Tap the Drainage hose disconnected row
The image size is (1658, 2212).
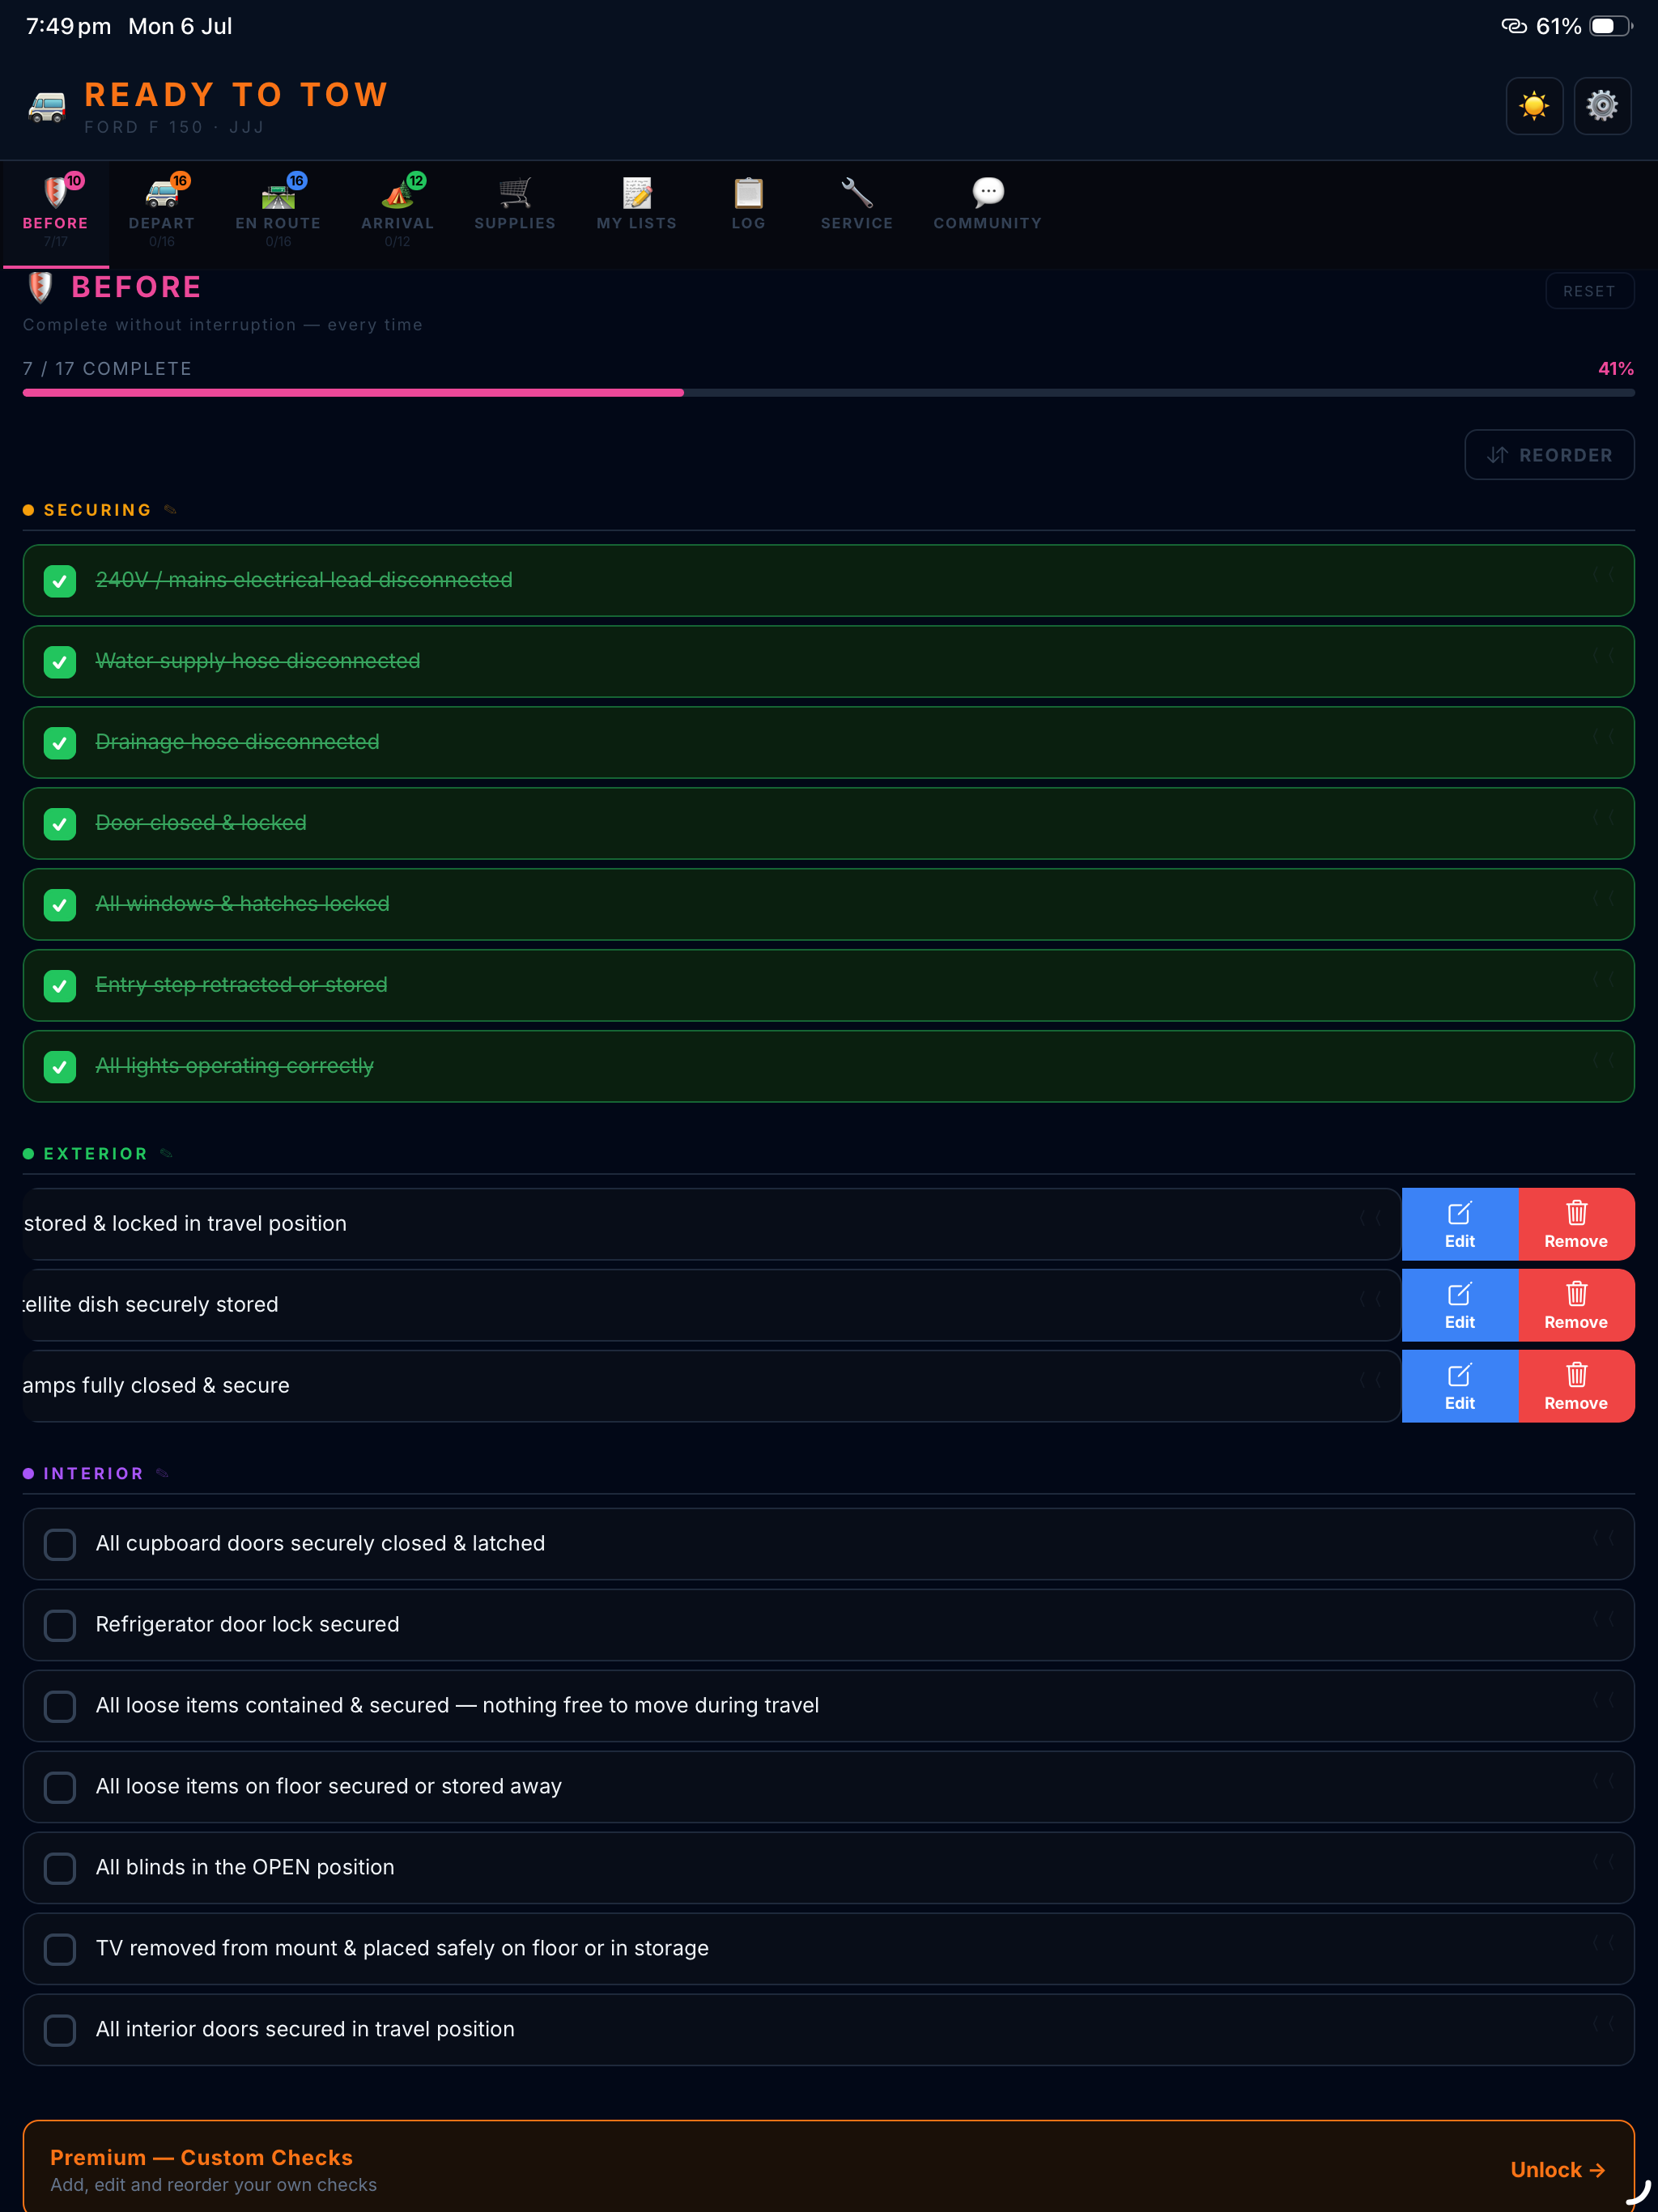[x=828, y=743]
